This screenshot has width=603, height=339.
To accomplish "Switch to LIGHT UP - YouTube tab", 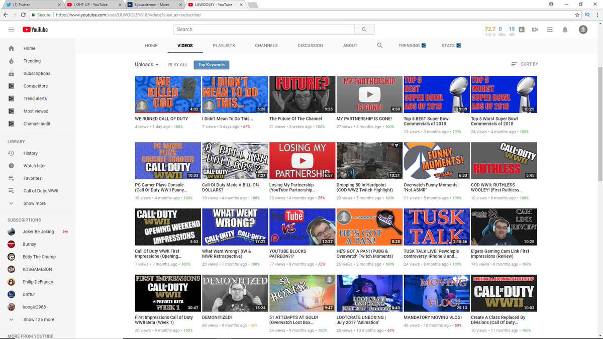I will tap(95, 4).
